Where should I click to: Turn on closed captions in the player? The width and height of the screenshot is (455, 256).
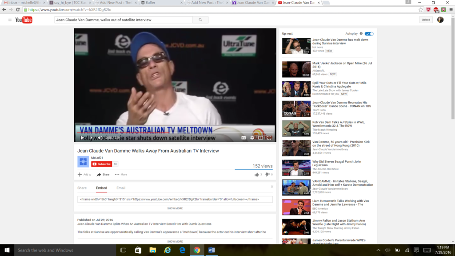pyautogui.click(x=243, y=138)
